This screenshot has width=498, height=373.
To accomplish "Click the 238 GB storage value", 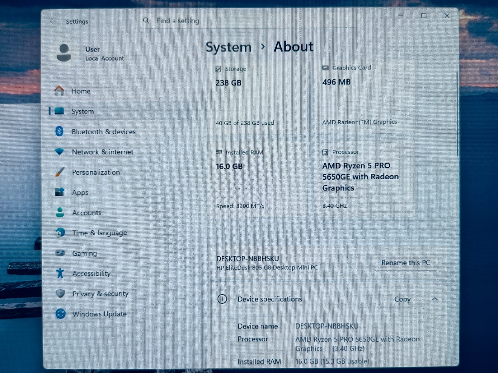I will (x=228, y=83).
